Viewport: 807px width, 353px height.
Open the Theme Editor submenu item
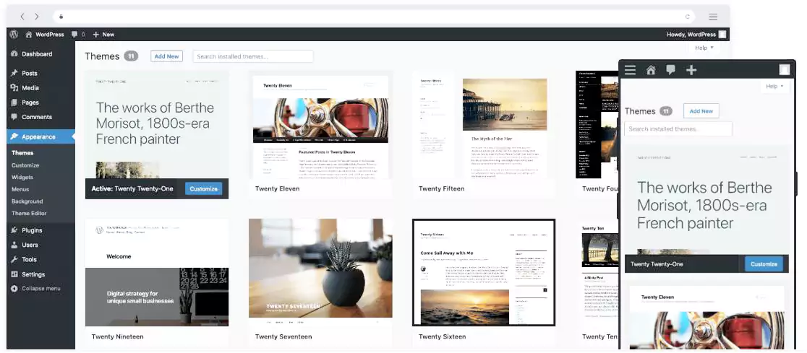29,213
